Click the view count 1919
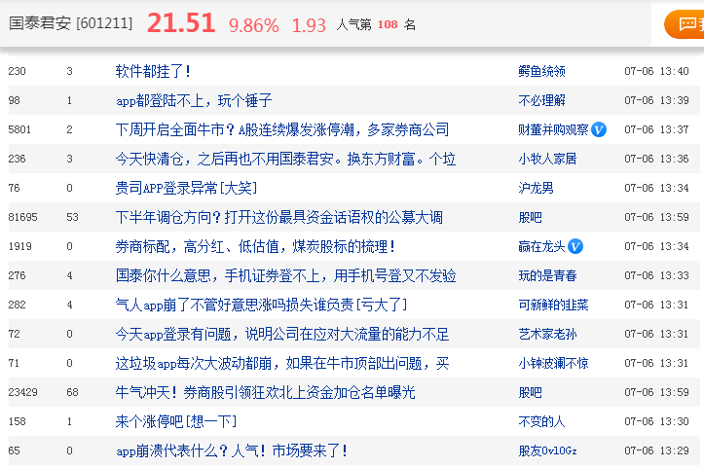704x468 pixels. pyautogui.click(x=19, y=246)
